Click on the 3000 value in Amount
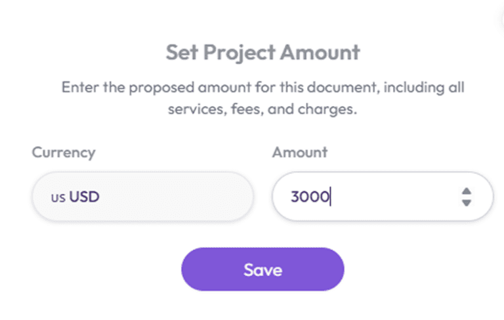This screenshot has height=320, width=504. tap(310, 196)
